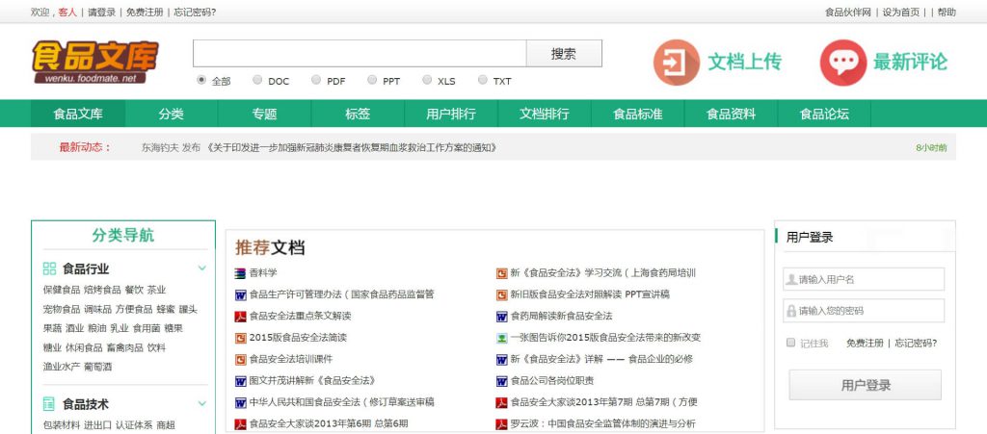
Task: Select the XLS file type radio button
Action: 427,81
